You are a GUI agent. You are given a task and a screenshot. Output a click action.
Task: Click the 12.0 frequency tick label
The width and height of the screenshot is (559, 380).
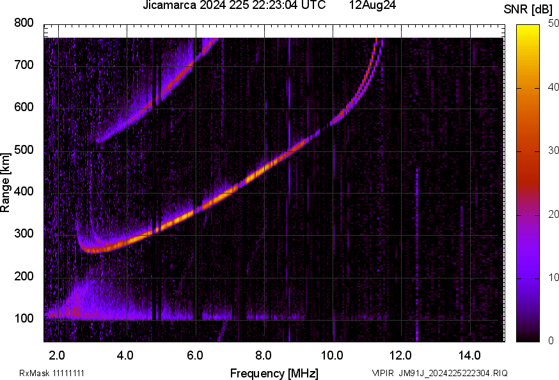[401, 355]
